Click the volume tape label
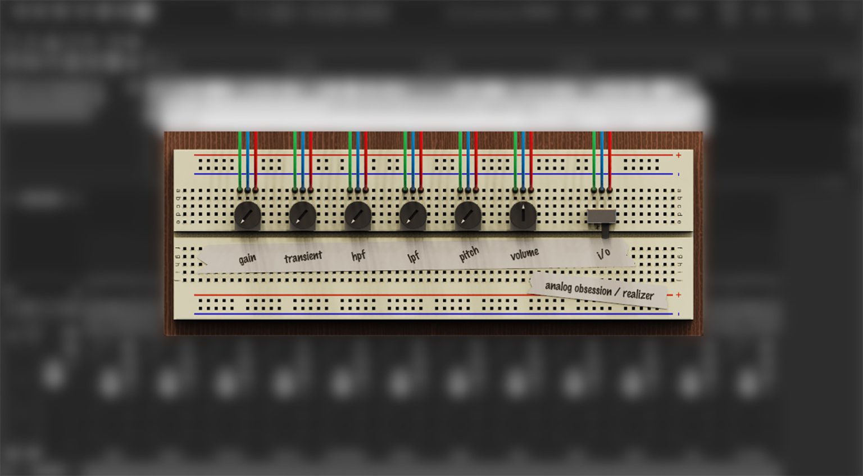This screenshot has height=476, width=863. (524, 254)
